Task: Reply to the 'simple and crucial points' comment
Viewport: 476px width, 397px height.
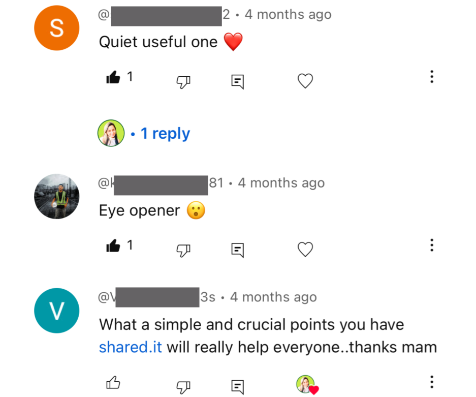Action: point(237,386)
